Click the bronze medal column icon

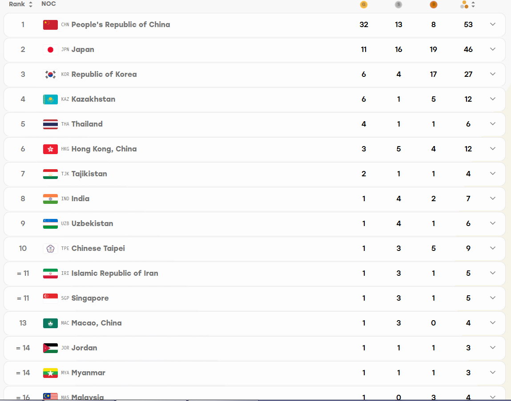(x=433, y=4)
